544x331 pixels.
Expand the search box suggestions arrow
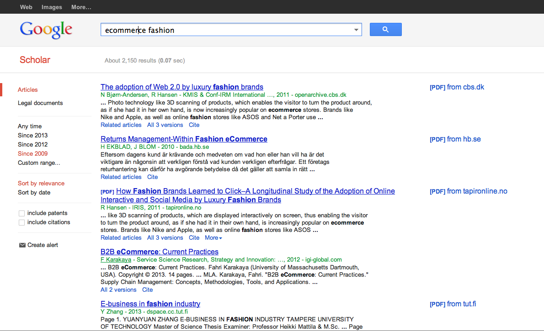click(x=356, y=30)
